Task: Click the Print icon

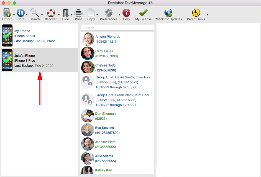Action: (x=78, y=13)
